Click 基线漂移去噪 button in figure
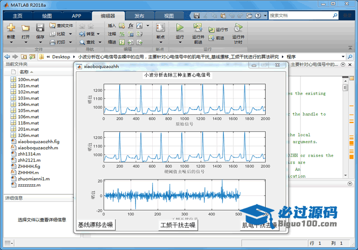 point(96,225)
